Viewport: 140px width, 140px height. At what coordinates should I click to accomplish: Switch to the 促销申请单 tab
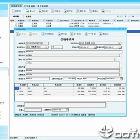pos(16,6)
